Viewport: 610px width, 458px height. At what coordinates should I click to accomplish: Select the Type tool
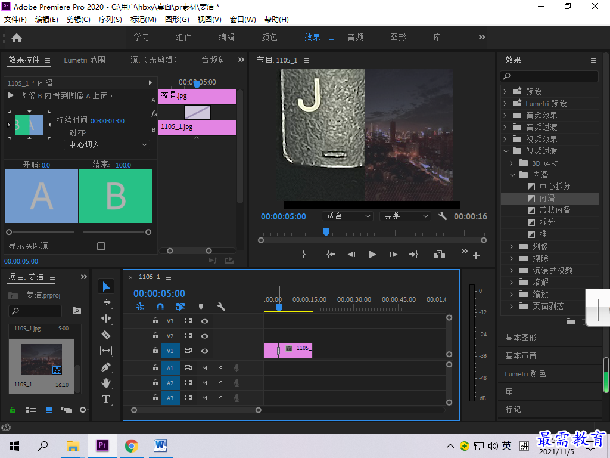[x=106, y=399]
